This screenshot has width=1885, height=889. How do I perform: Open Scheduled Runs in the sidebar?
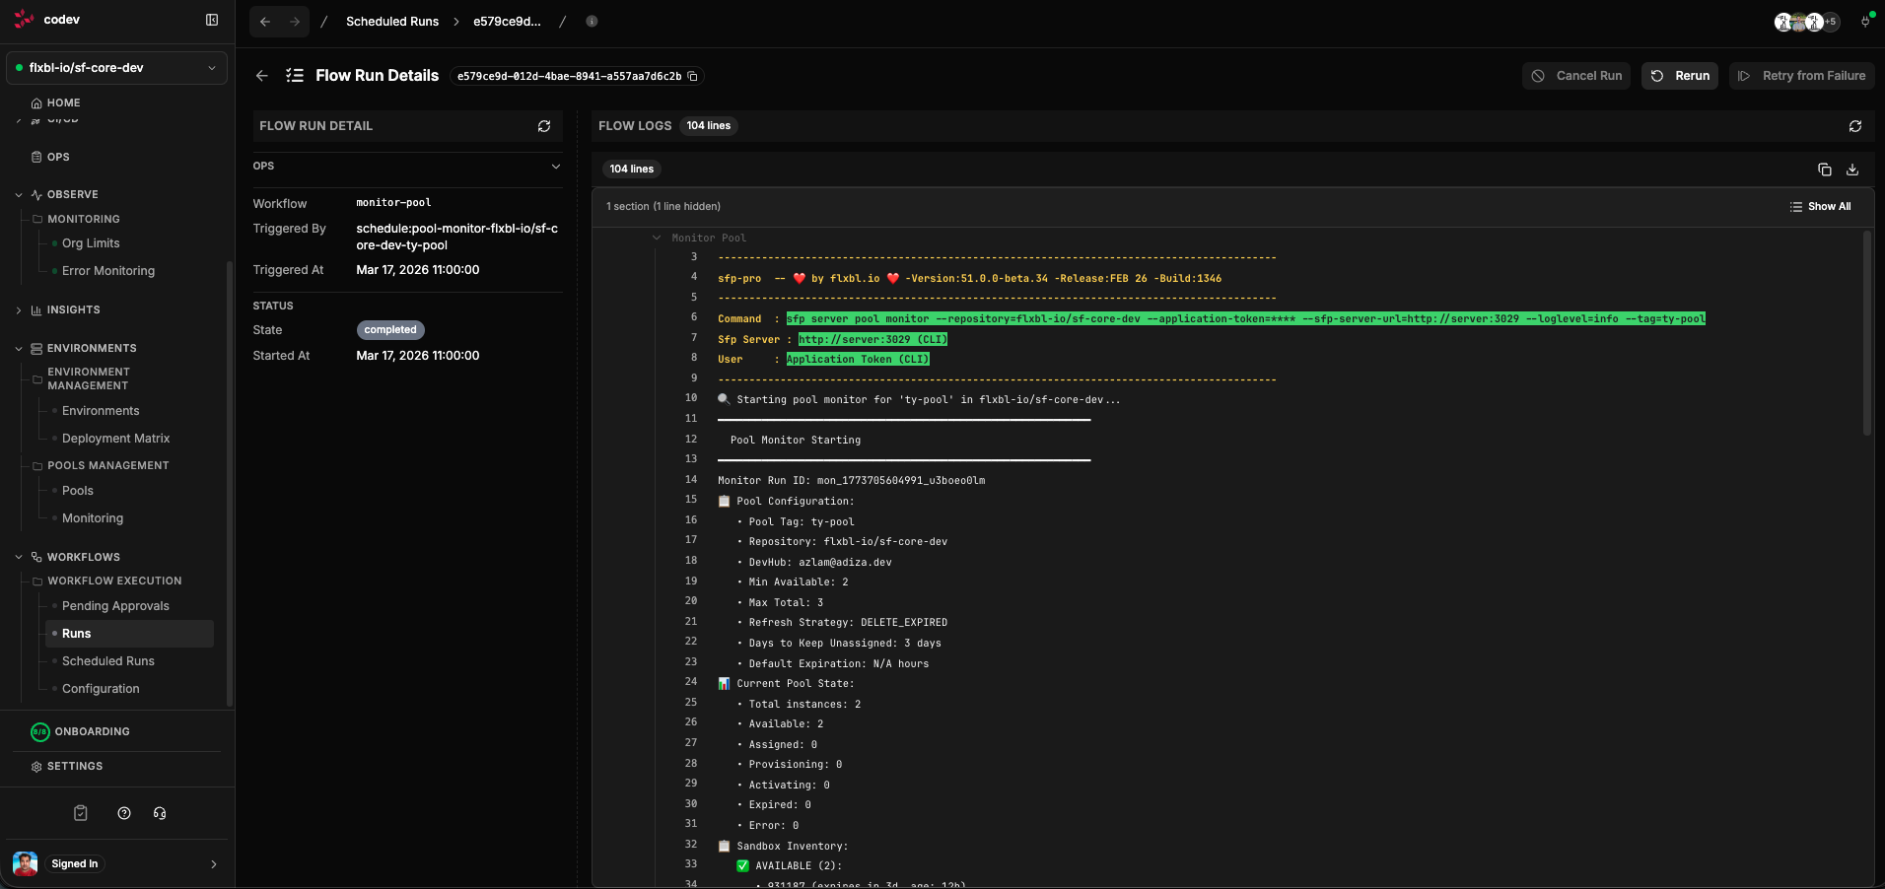pos(107,661)
